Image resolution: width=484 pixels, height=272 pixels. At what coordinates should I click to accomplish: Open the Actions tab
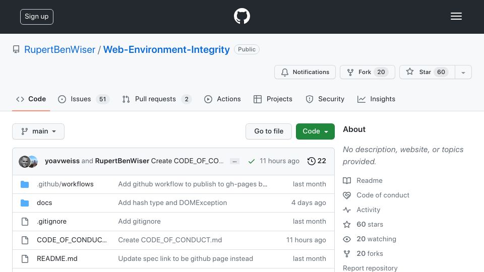coord(222,99)
